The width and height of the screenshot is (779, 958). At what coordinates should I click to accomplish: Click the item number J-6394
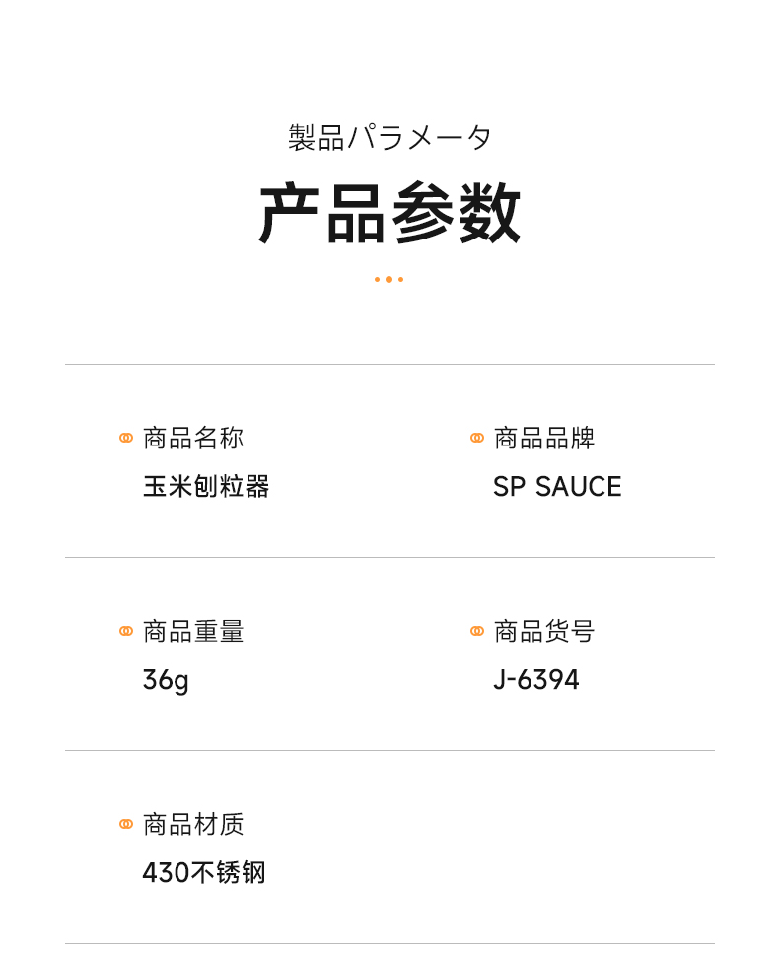coord(536,680)
